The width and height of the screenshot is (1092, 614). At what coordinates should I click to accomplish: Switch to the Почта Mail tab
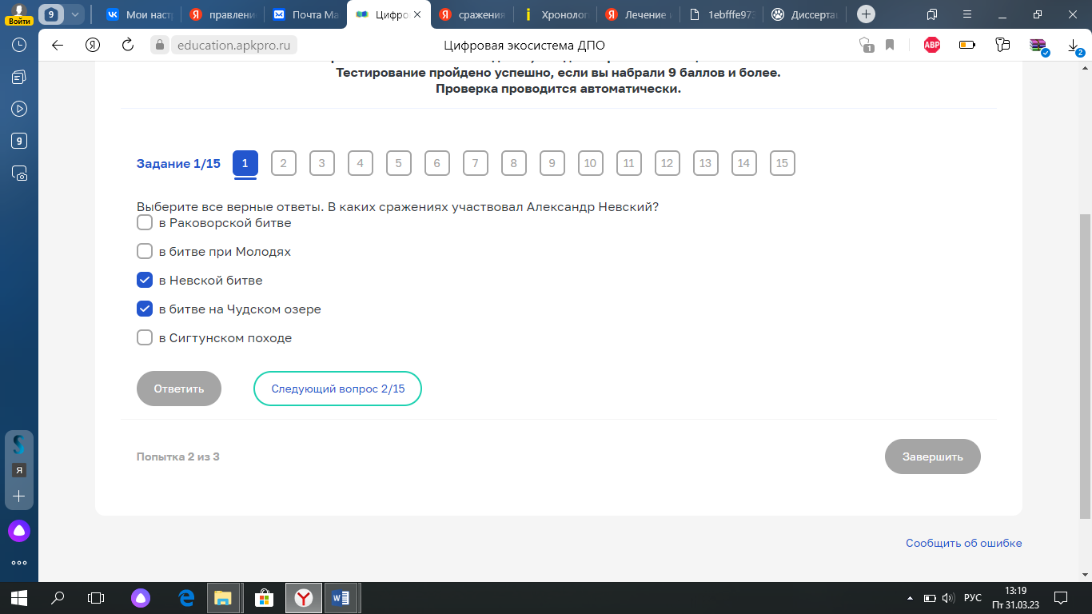tap(305, 14)
